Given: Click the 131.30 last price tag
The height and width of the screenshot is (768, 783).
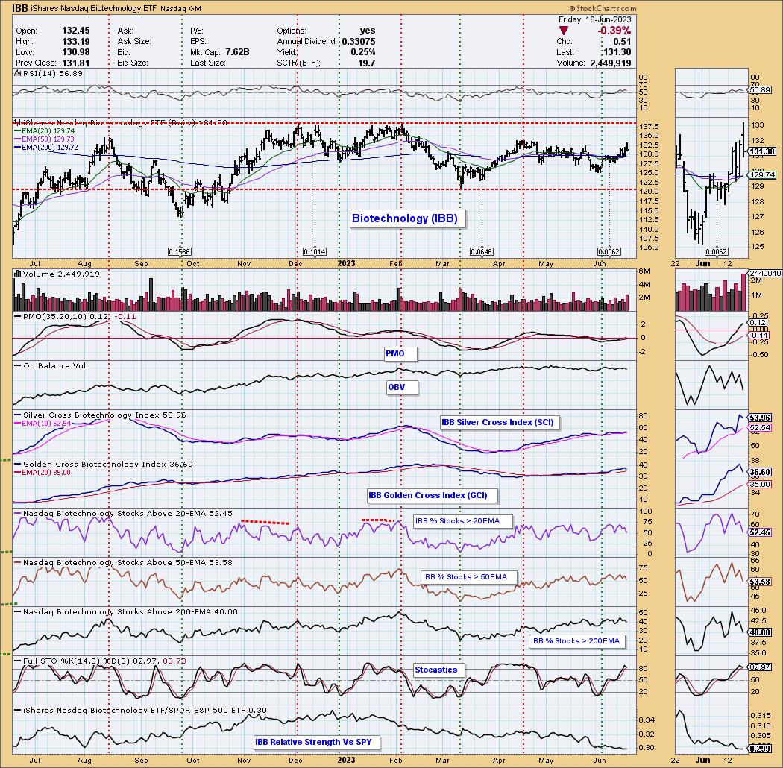Looking at the screenshot, I should [x=762, y=152].
